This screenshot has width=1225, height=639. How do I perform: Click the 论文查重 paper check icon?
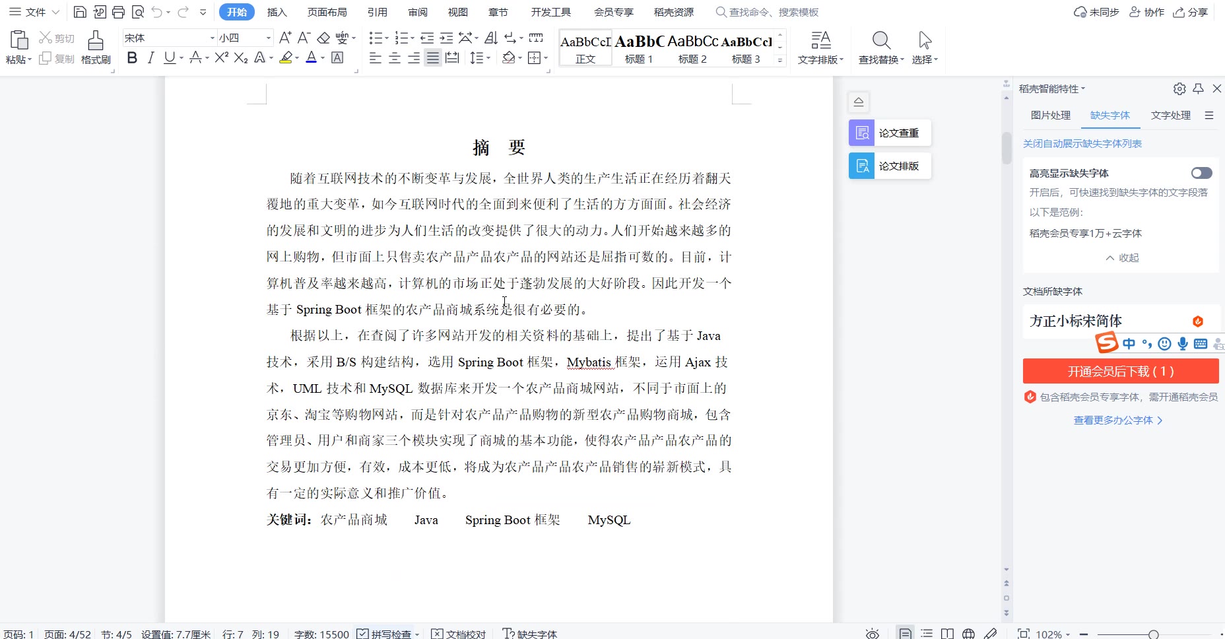[861, 133]
